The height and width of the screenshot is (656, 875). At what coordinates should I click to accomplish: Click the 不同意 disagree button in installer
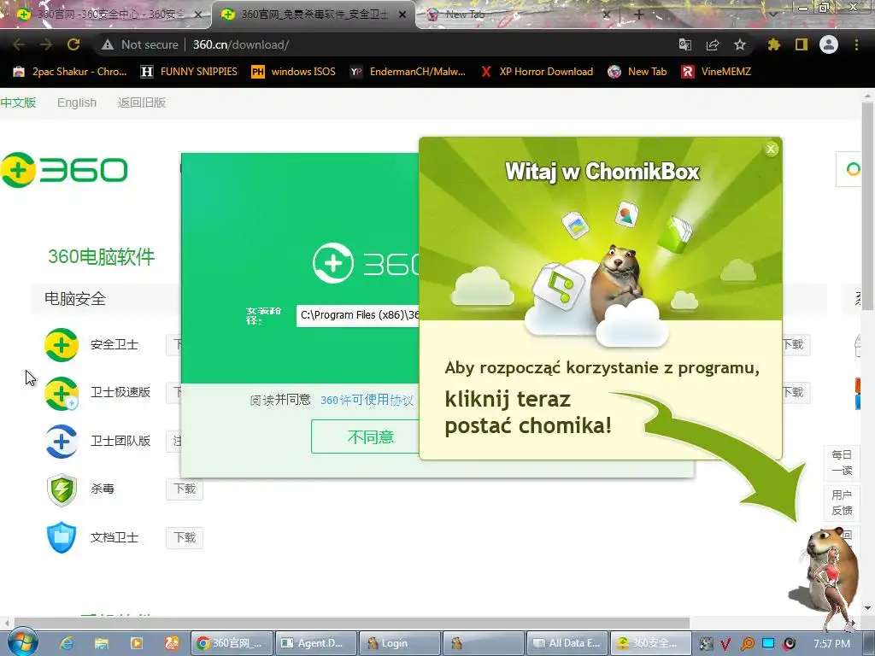coord(366,436)
